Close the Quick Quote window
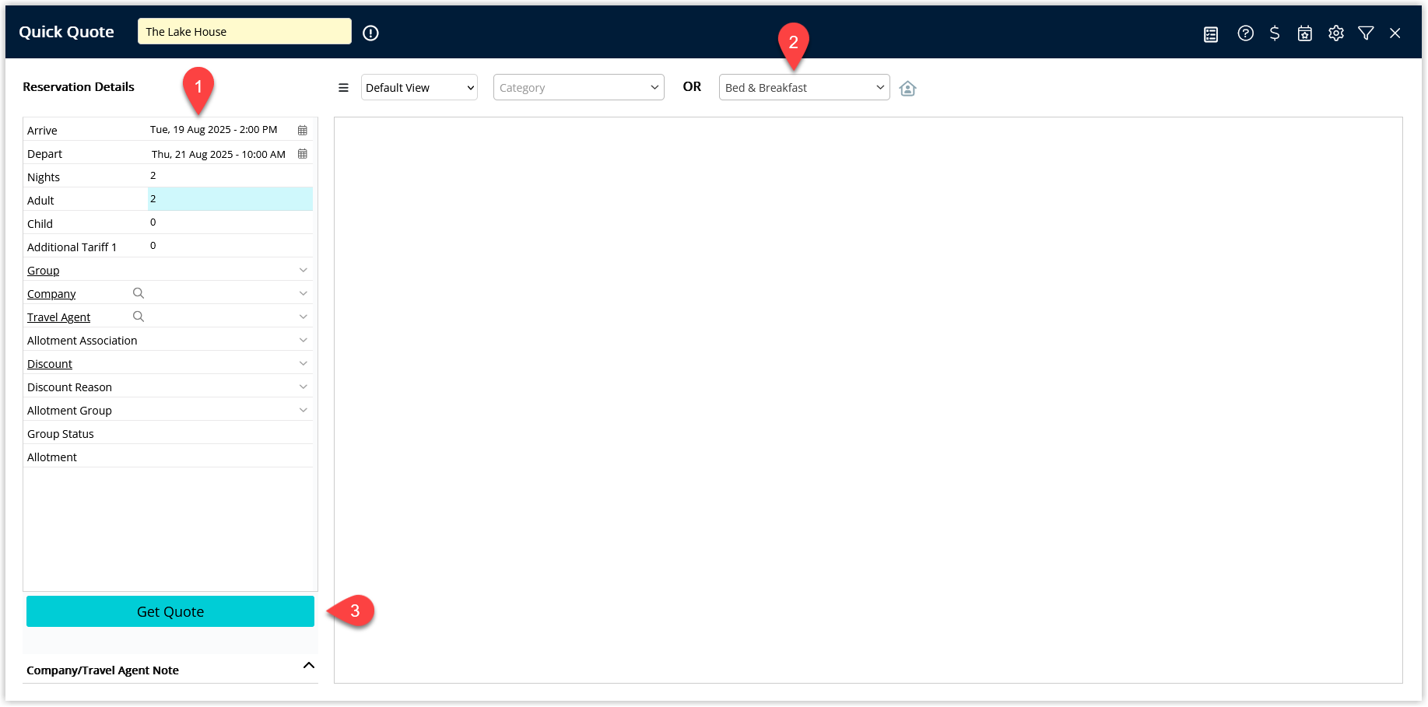 (1395, 33)
